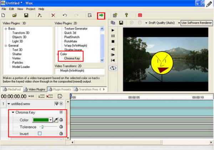The height and width of the screenshot is (150, 214).
Task: Click the undo arrow in the toolbar
Action: [x=65, y=15]
